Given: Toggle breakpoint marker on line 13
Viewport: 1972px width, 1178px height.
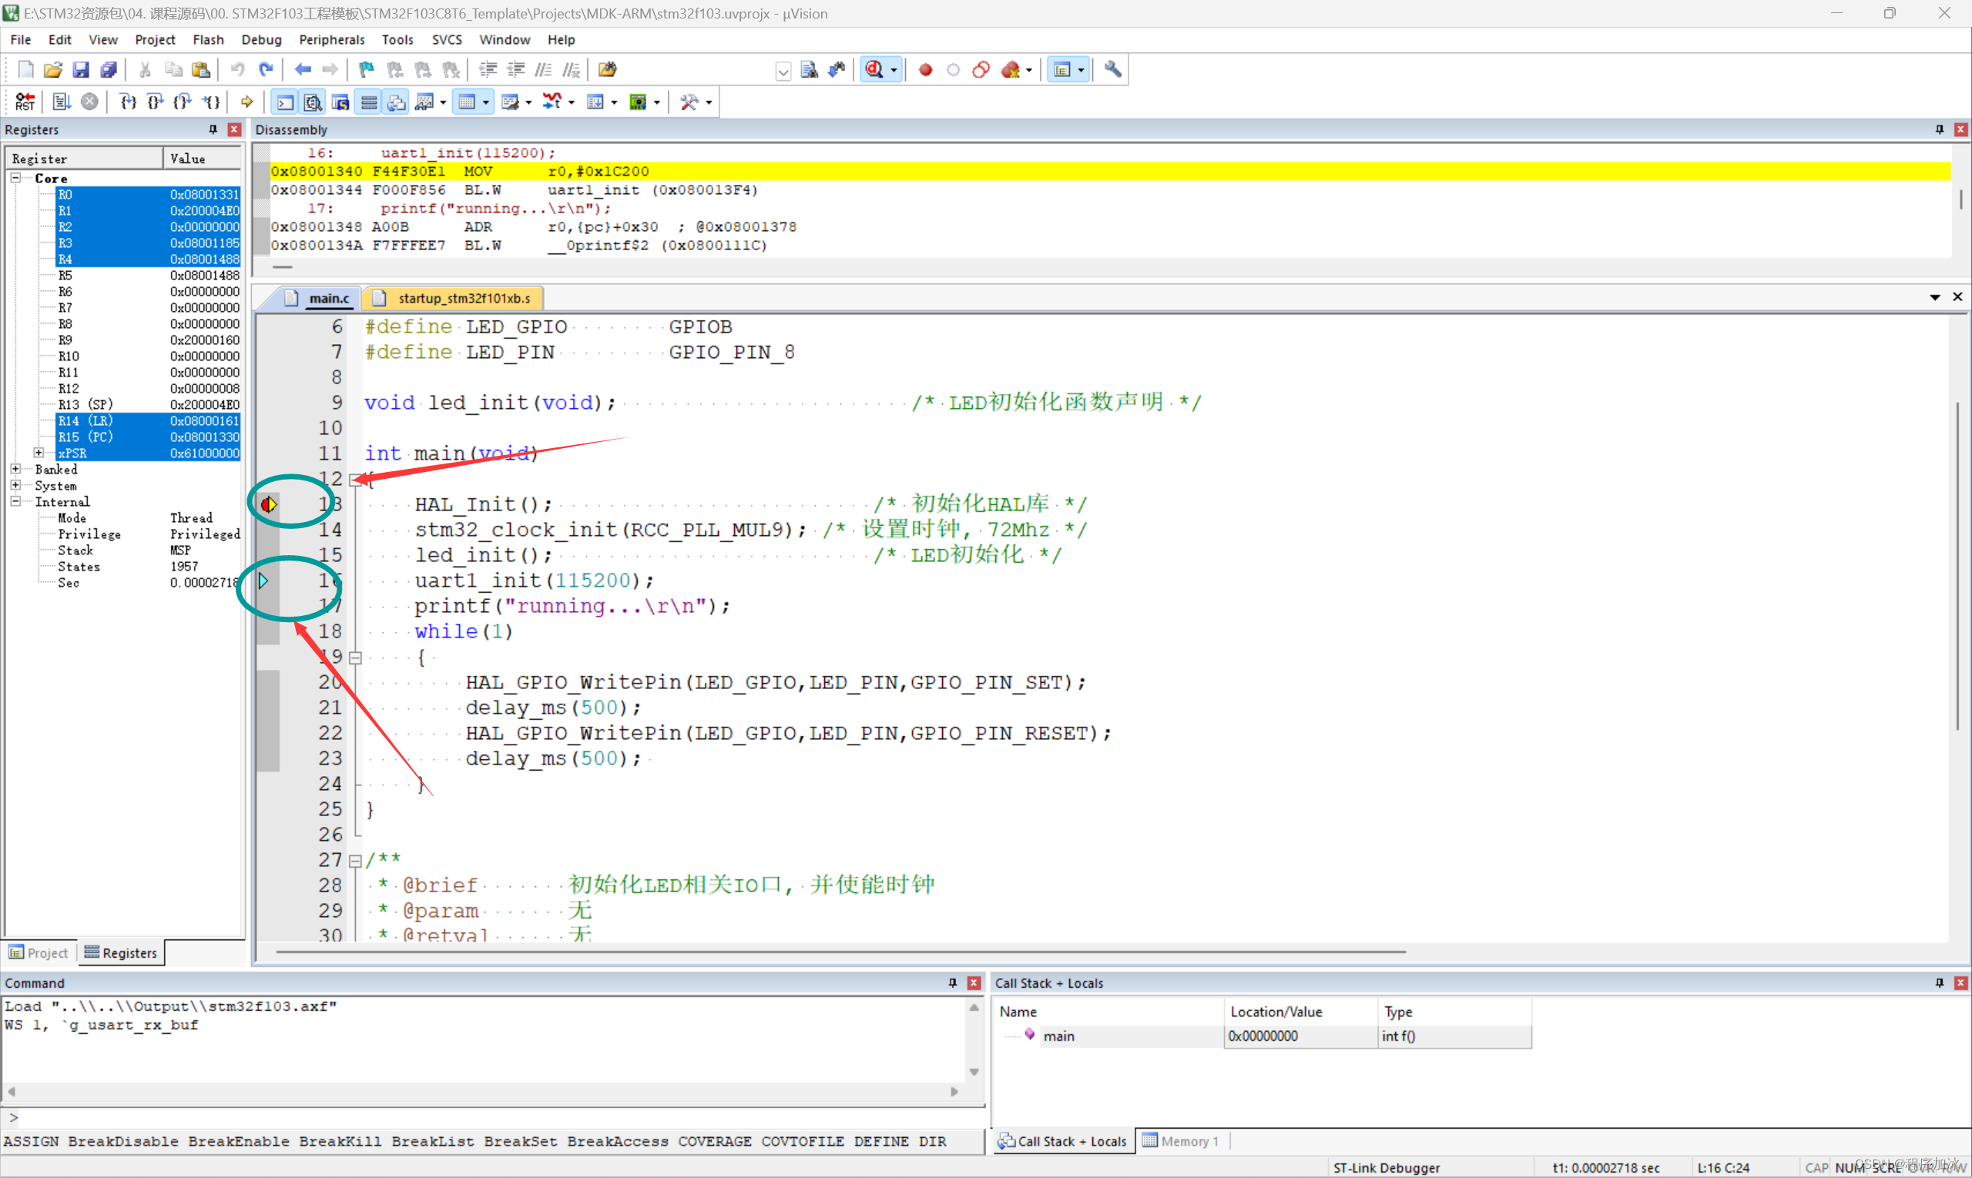Looking at the screenshot, I should (268, 504).
